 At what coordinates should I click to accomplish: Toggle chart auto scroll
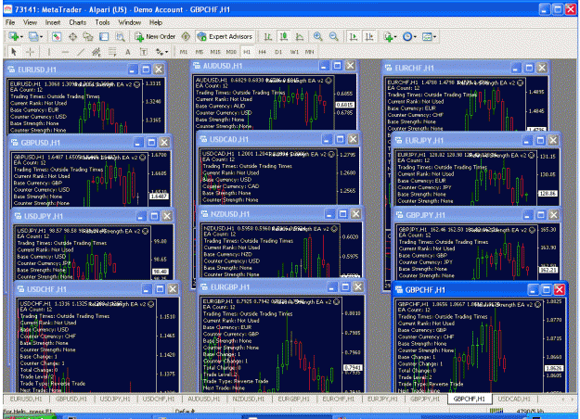(354, 36)
